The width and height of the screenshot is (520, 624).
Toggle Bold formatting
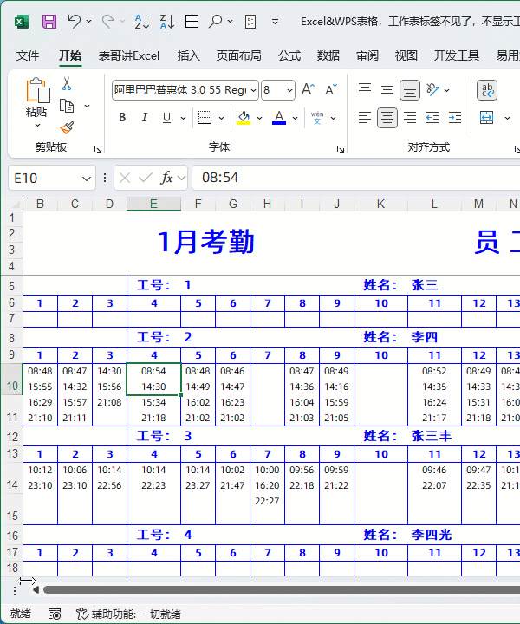122,118
